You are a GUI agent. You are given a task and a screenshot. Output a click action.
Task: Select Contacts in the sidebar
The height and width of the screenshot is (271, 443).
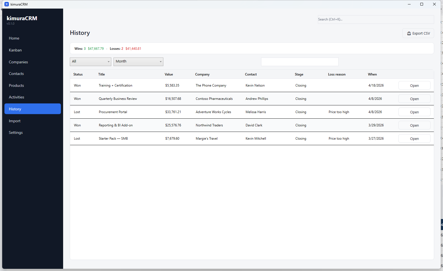[x=16, y=74]
